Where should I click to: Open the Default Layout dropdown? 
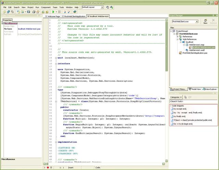pos(102,7)
